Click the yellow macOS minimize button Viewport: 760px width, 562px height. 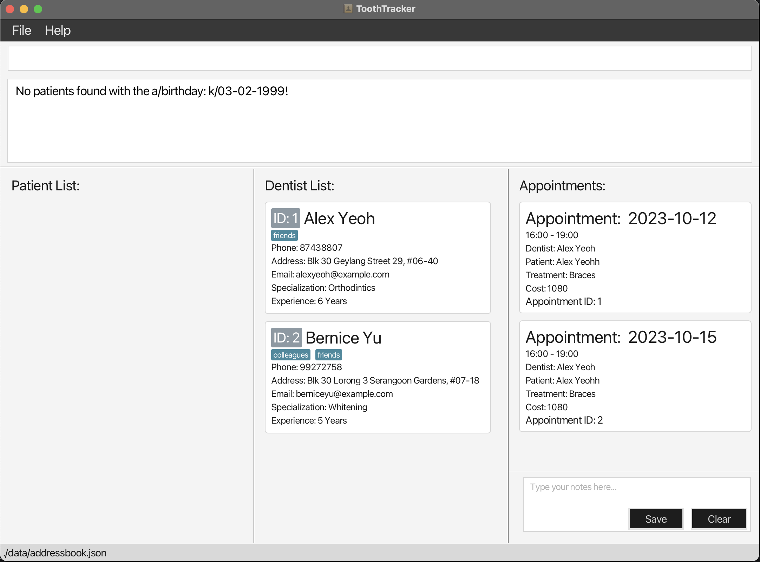(x=24, y=9)
